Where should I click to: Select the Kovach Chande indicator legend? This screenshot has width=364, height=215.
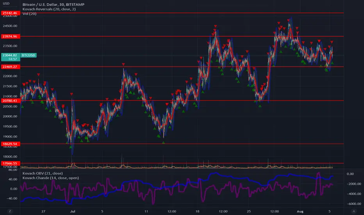point(51,178)
